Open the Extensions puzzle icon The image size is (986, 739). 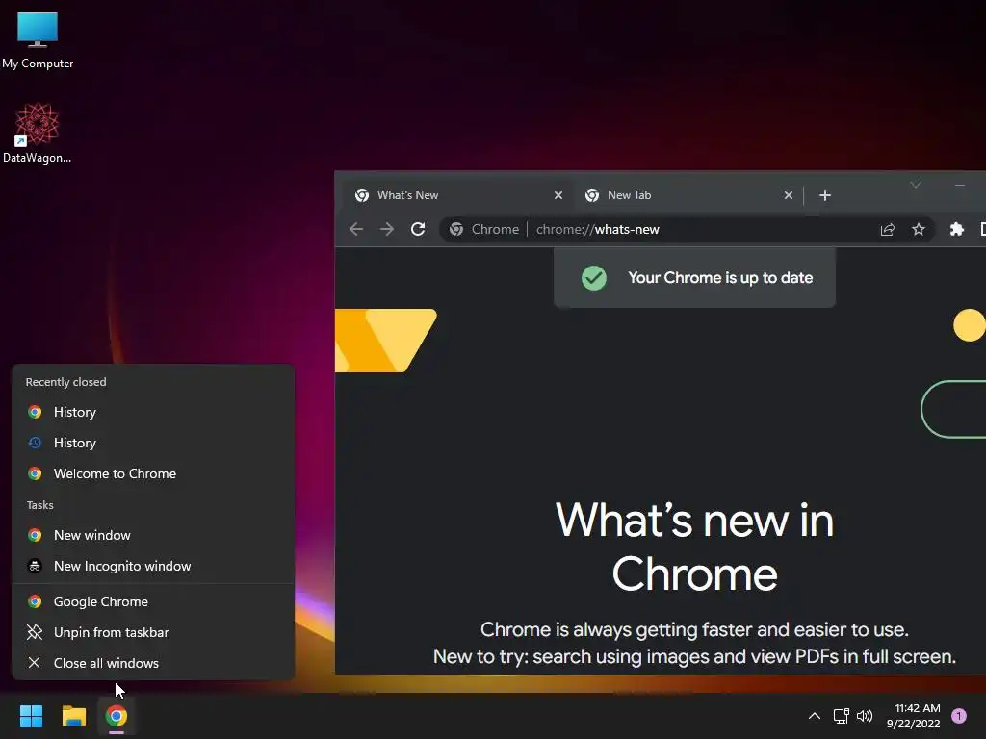[x=956, y=229]
